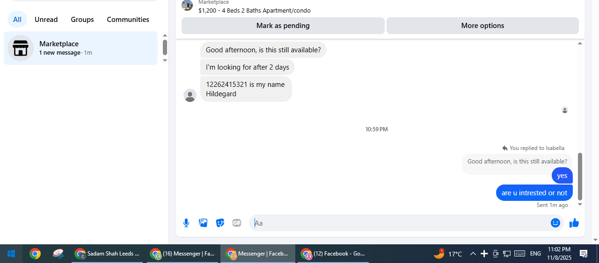599x263 pixels.
Task: Send a thumbs-up like
Action: coord(574,223)
